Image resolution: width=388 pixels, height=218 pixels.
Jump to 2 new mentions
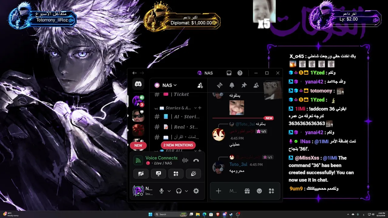click(x=178, y=145)
